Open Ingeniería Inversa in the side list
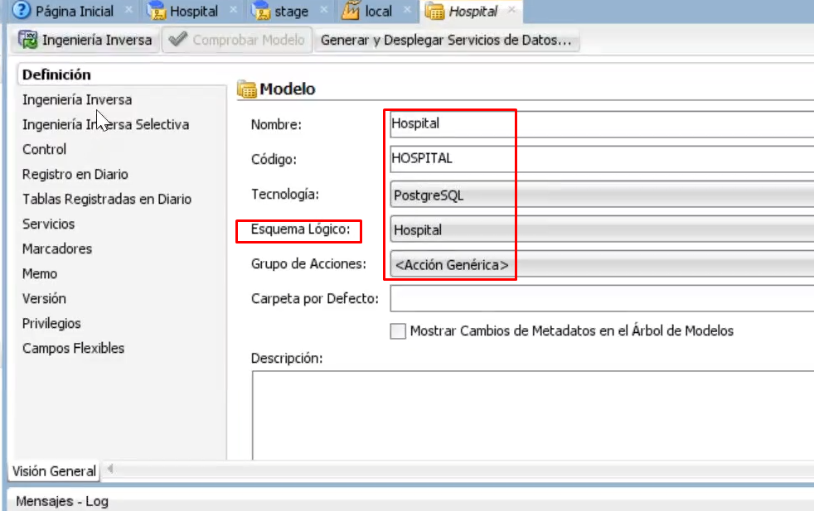 tap(77, 99)
